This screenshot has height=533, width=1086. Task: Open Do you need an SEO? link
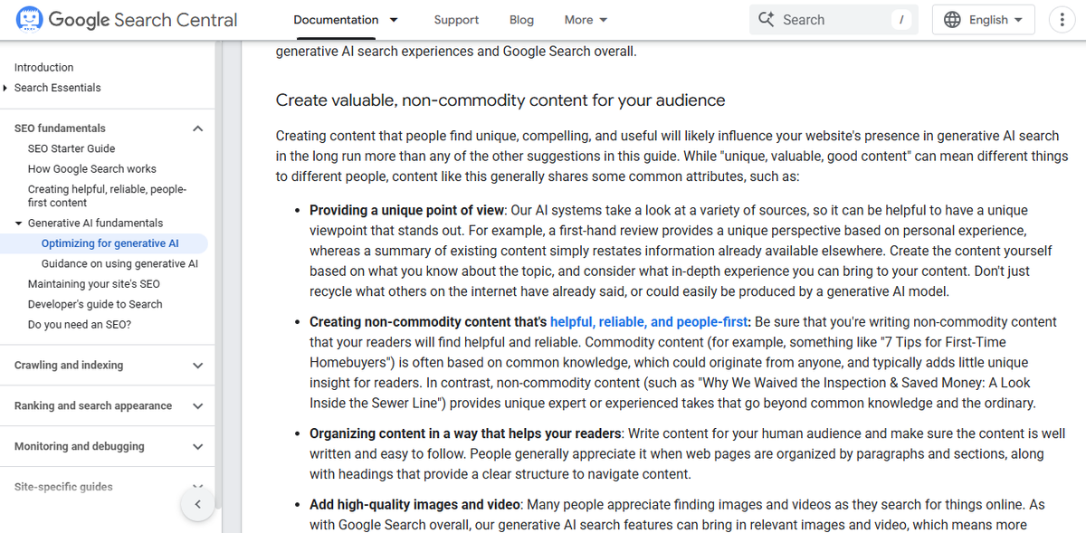(80, 325)
